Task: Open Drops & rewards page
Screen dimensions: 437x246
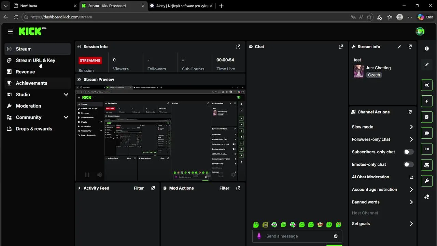Action: pos(38,129)
